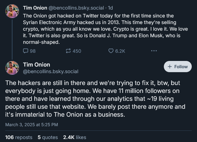Open Tim Onion's avatar on parent post

[12, 11]
